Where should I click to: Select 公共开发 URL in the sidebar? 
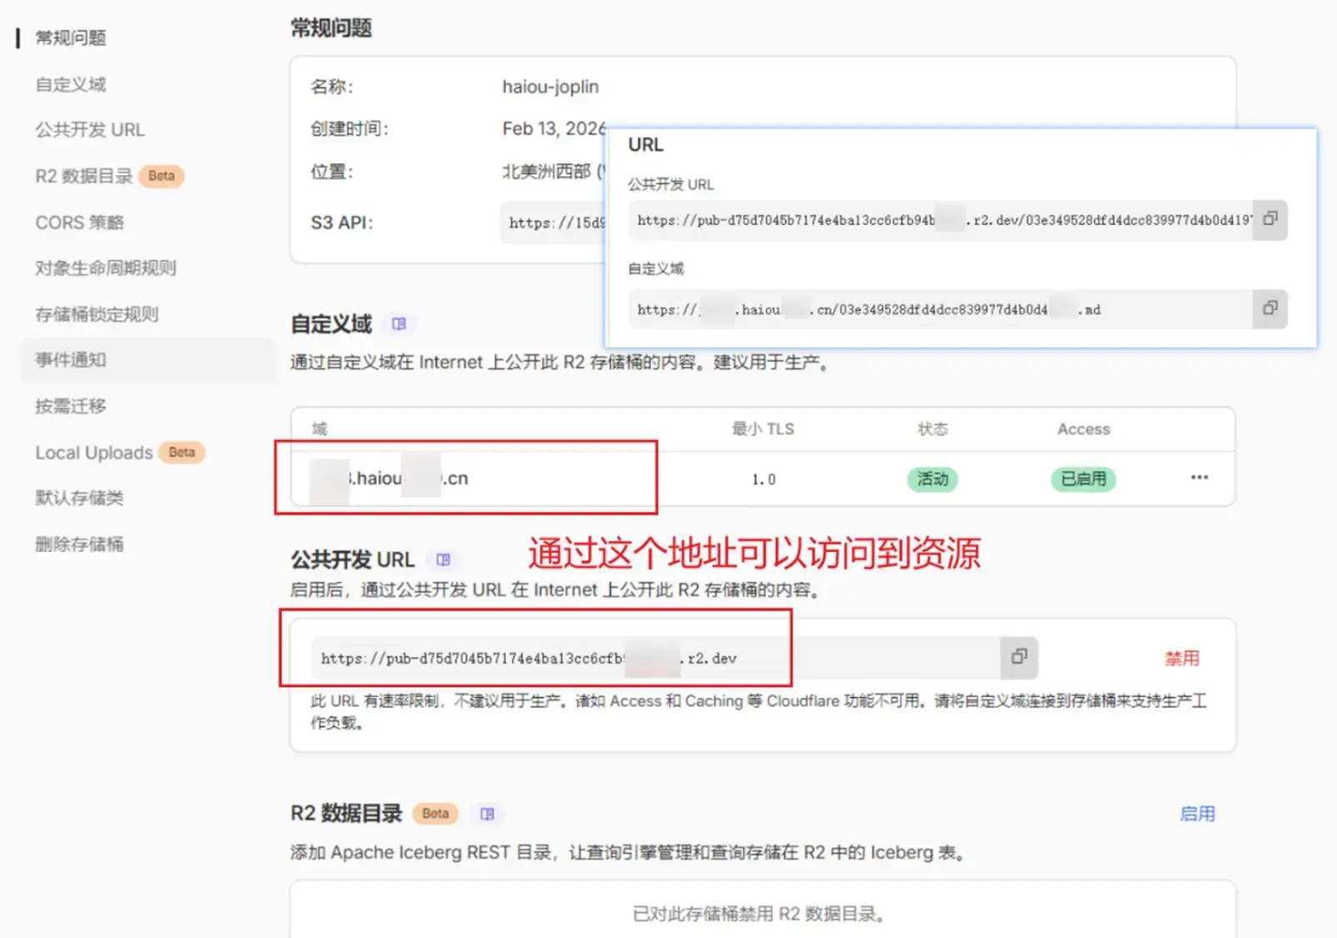90,130
